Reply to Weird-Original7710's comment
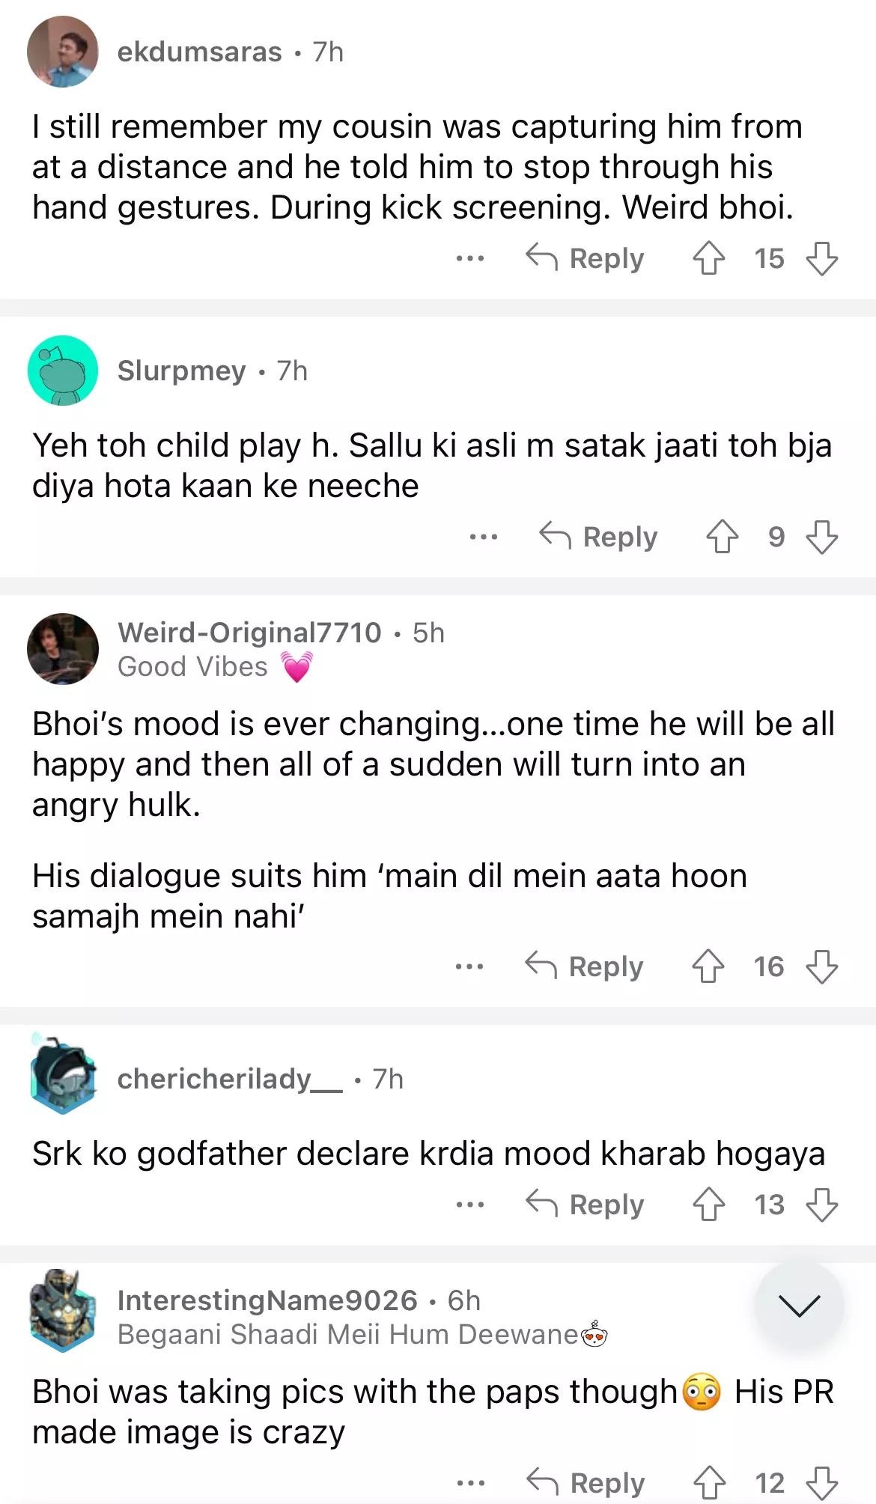The width and height of the screenshot is (876, 1504). pos(584,966)
